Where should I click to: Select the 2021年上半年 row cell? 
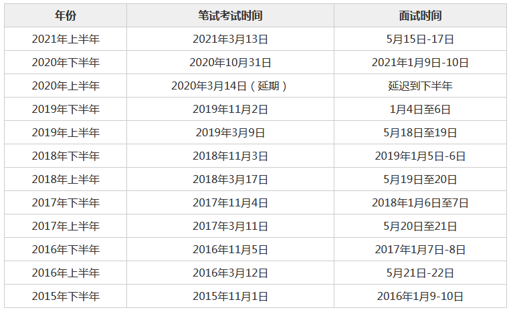pos(66,39)
